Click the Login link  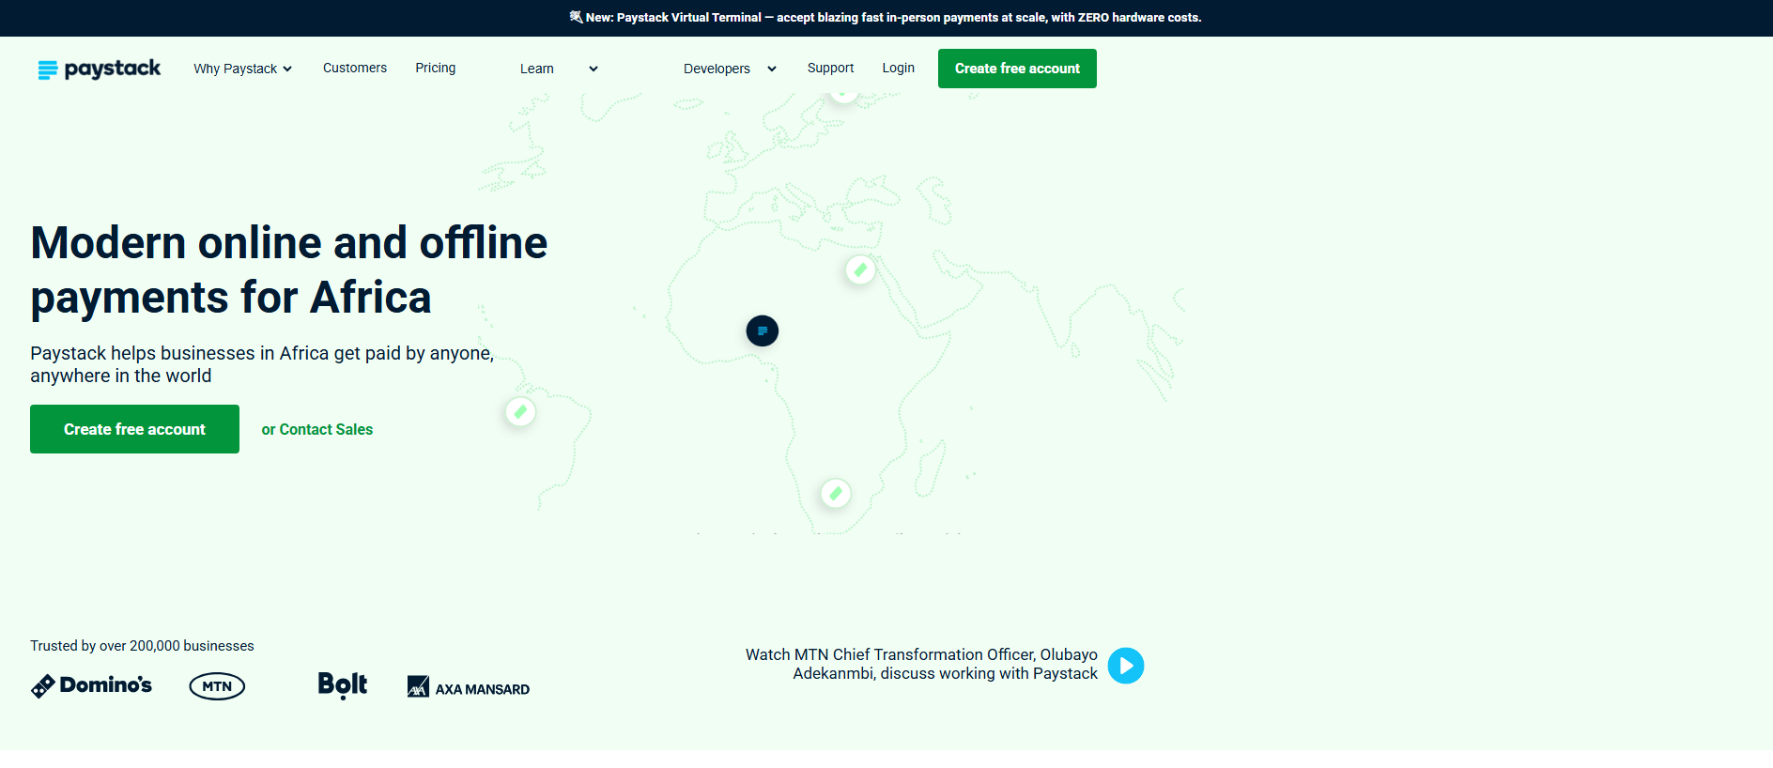(899, 68)
